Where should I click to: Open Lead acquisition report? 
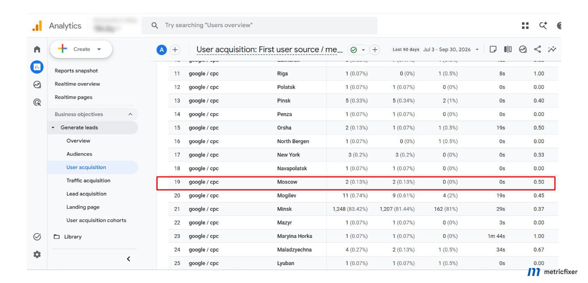(86, 194)
